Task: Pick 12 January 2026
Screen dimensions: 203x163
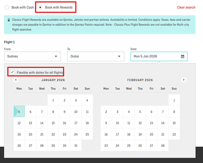Action: [19, 123]
